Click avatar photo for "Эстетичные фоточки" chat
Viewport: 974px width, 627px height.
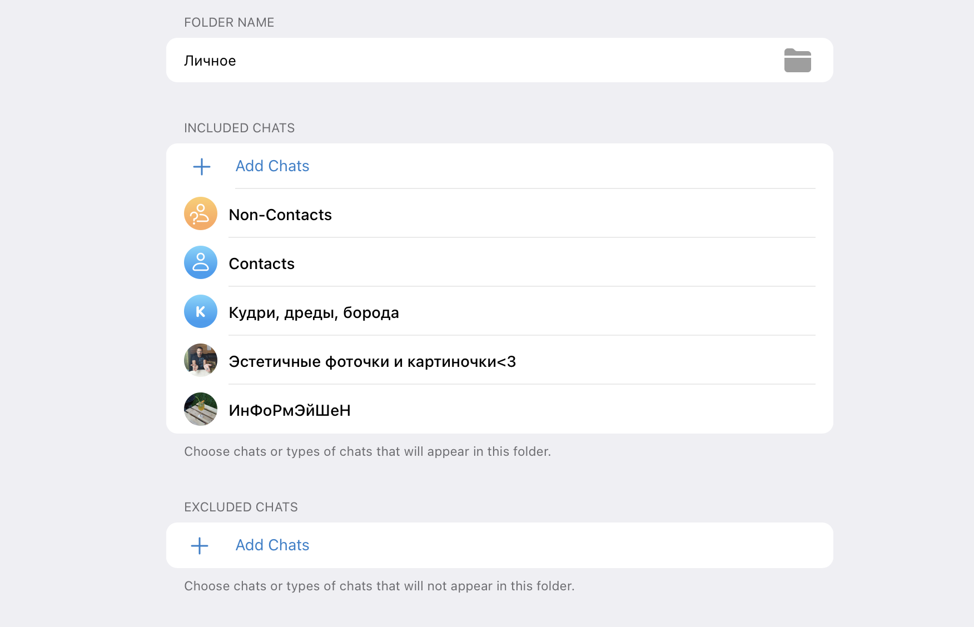[x=201, y=361]
